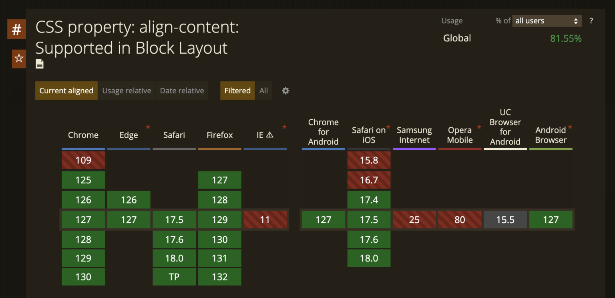Click the star favorite icon
615x298 pixels.
[x=18, y=58]
